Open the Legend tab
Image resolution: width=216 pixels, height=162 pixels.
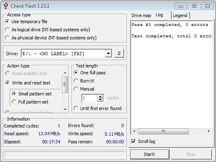tap(180, 15)
